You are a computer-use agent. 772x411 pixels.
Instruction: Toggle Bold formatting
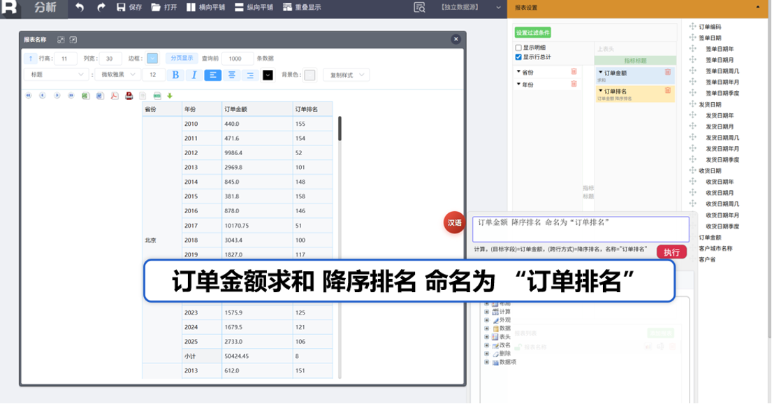point(175,75)
